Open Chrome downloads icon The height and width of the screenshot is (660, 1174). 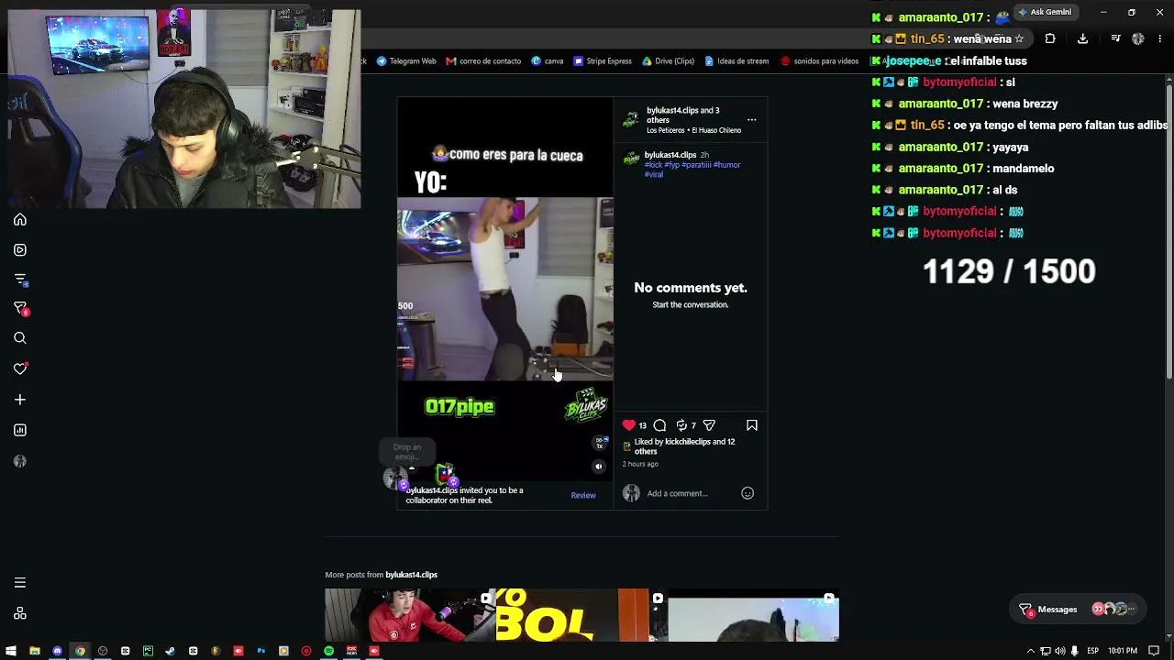point(1082,38)
